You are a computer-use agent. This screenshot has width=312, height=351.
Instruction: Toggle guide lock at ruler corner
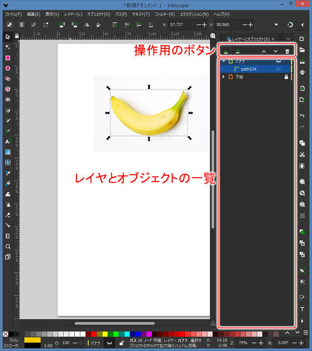coord(17,36)
